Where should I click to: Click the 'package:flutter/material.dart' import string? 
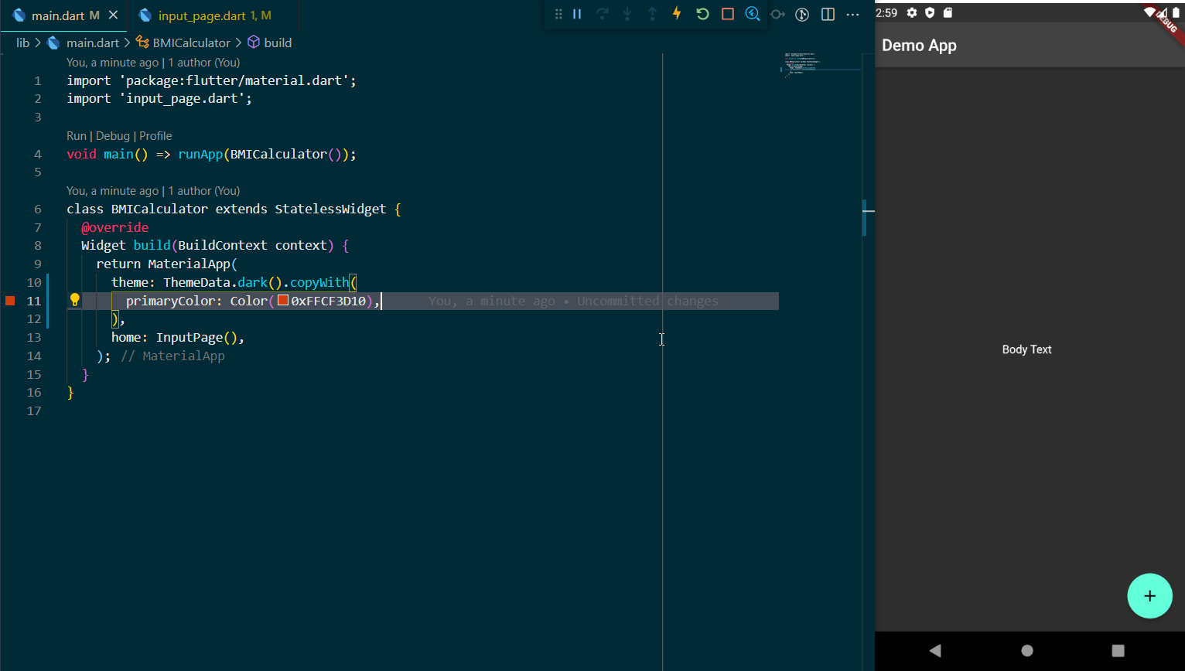pos(234,80)
